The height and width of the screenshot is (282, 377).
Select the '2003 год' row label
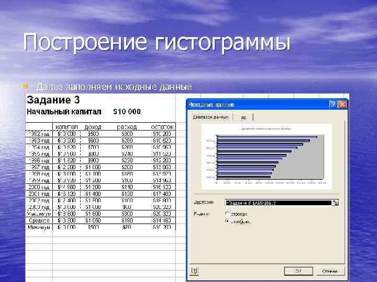pyautogui.click(x=39, y=207)
